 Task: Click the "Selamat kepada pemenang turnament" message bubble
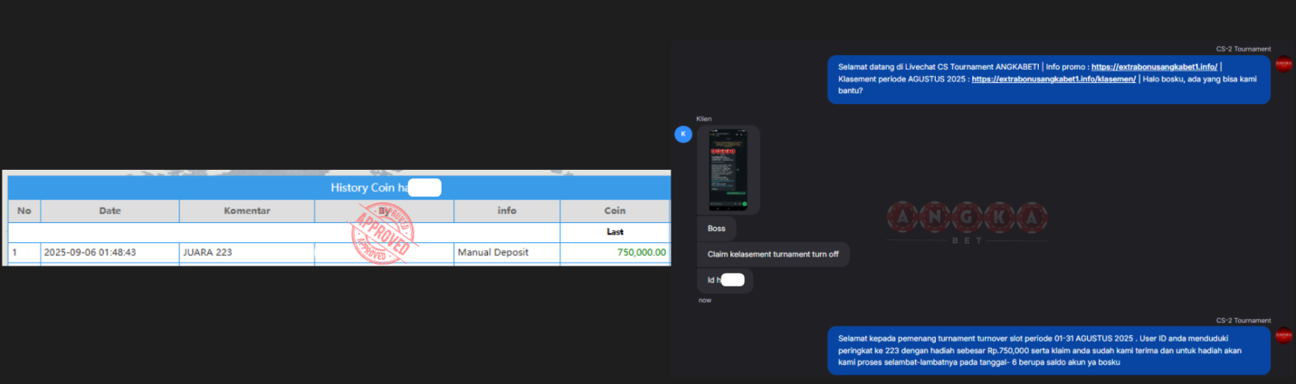(x=1049, y=351)
